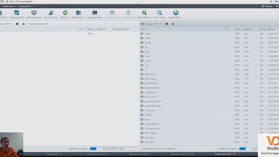Open the Удалённый FTP toolbar icon
The image size is (279, 157).
(x=17, y=14)
